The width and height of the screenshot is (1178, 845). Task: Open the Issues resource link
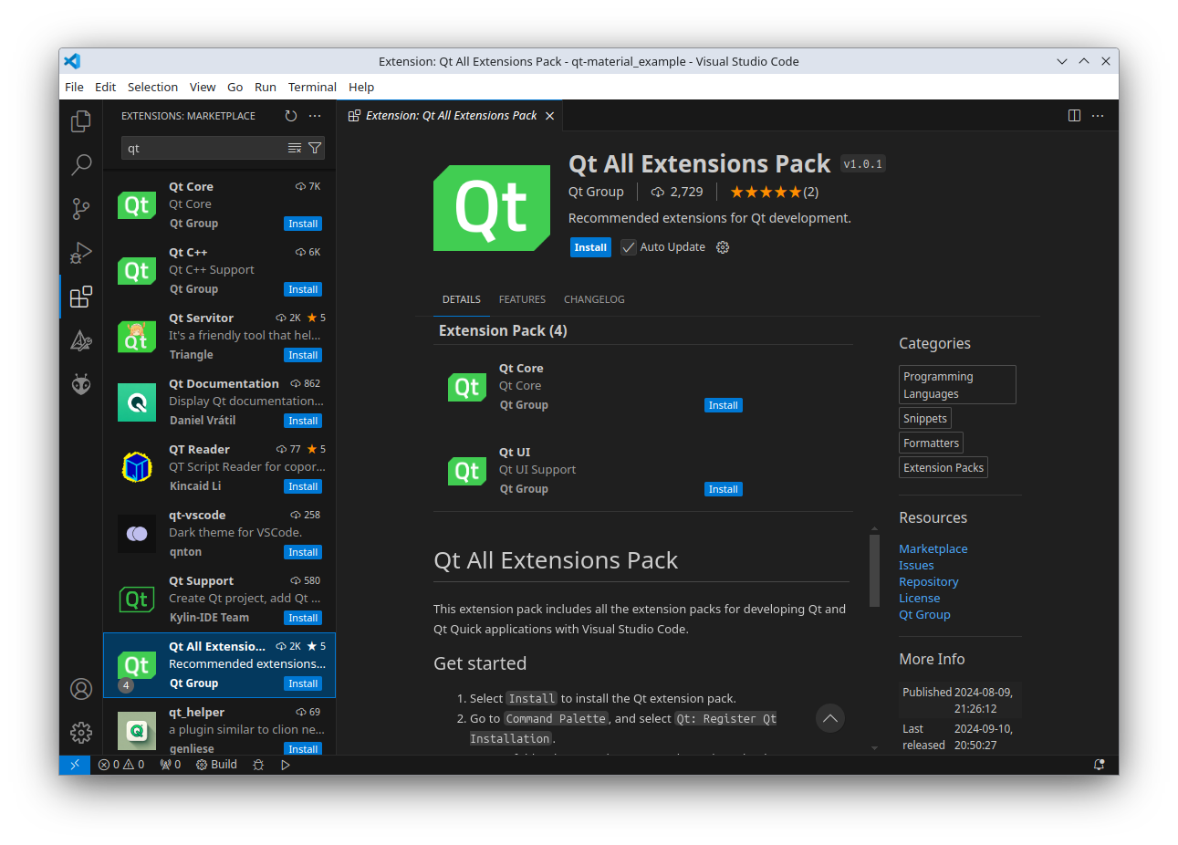pyautogui.click(x=916, y=565)
